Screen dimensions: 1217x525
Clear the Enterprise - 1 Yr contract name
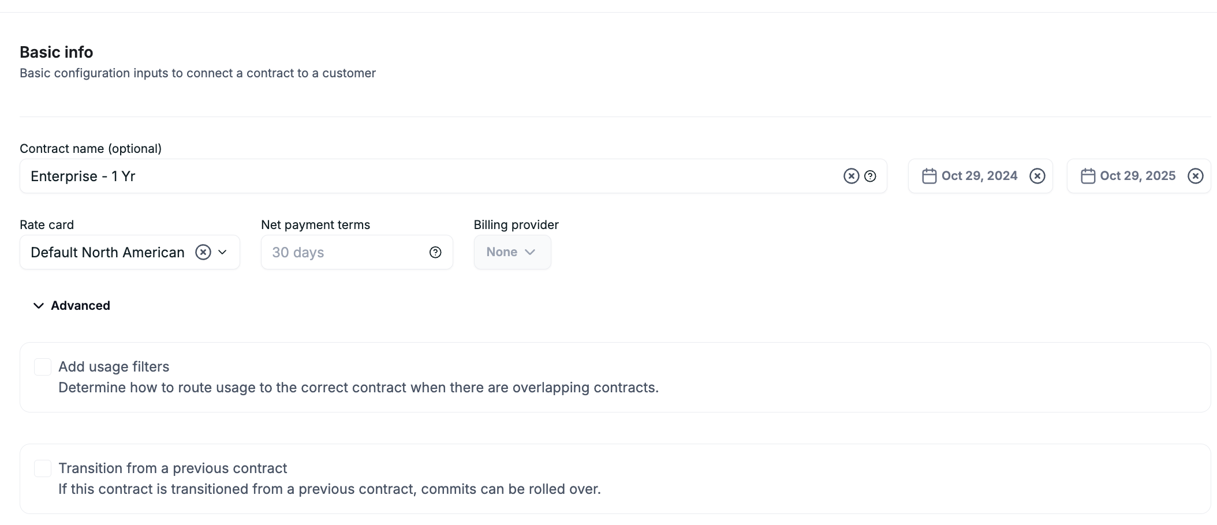coord(851,176)
